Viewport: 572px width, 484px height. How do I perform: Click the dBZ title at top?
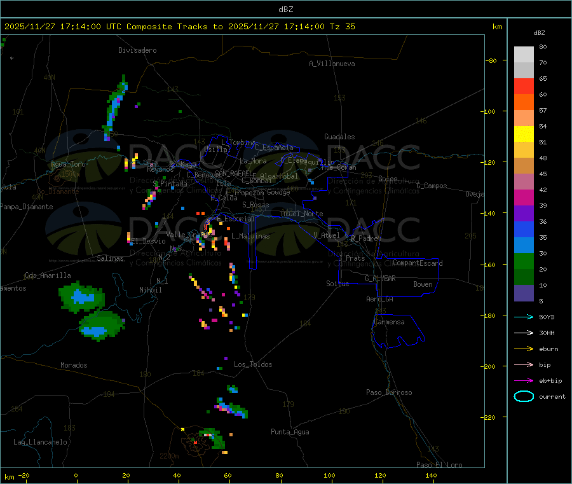click(285, 10)
